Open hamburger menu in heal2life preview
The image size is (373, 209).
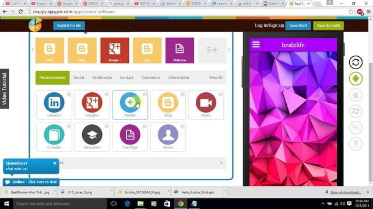[x=256, y=45]
